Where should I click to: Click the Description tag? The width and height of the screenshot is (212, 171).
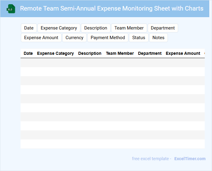(96, 28)
